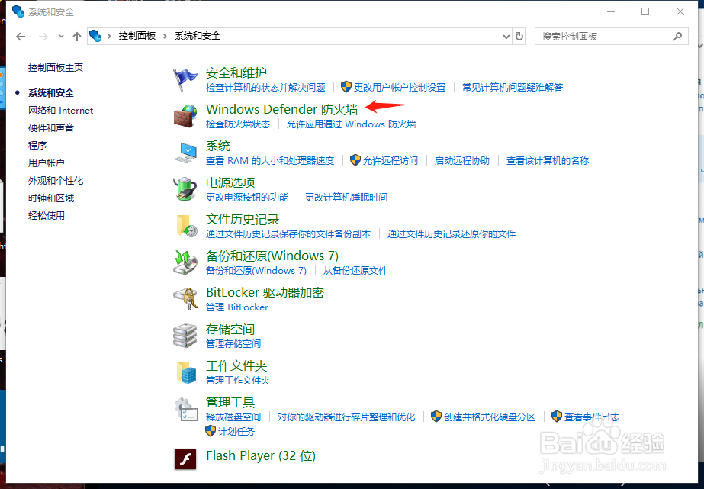Open 硬件和声音 category

[51, 128]
